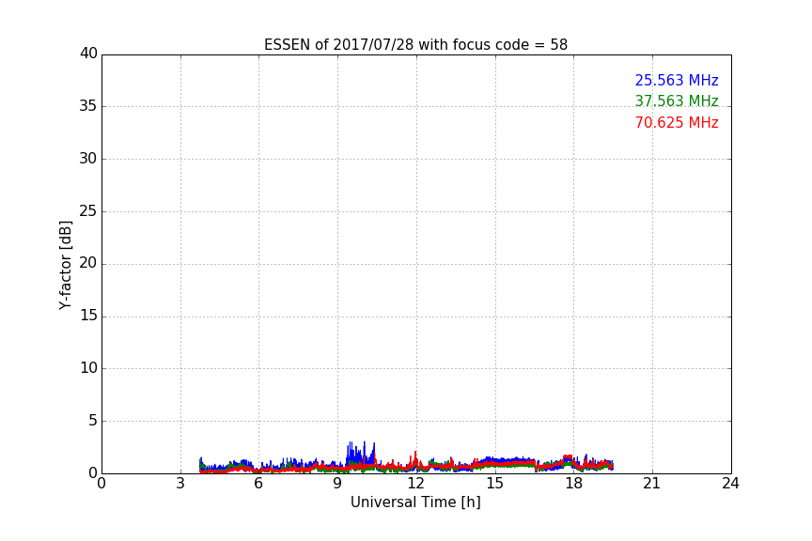Click y-axis tick value 20
This screenshot has width=812, height=541.
click(x=88, y=263)
